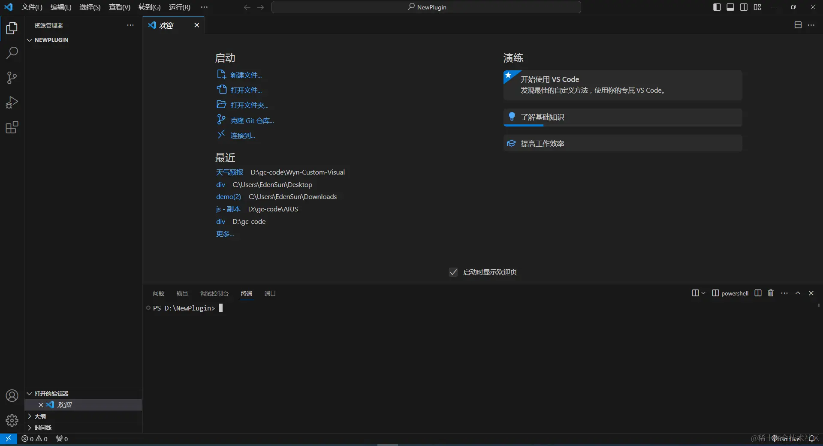Open 提高工作效率 walkthrough

pos(623,143)
